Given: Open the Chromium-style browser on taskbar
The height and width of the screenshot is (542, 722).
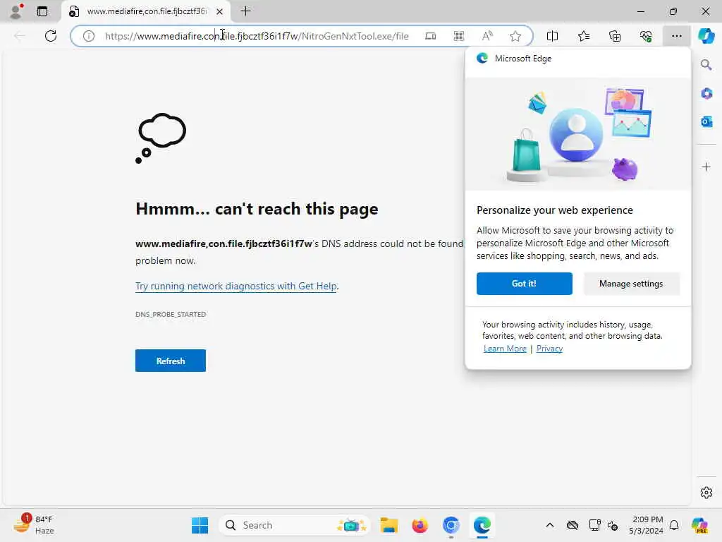Looking at the screenshot, I should click(451, 525).
